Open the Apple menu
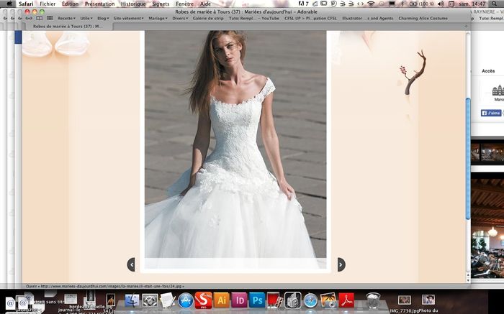The height and width of the screenshot is (314, 504). pyautogui.click(x=9, y=4)
